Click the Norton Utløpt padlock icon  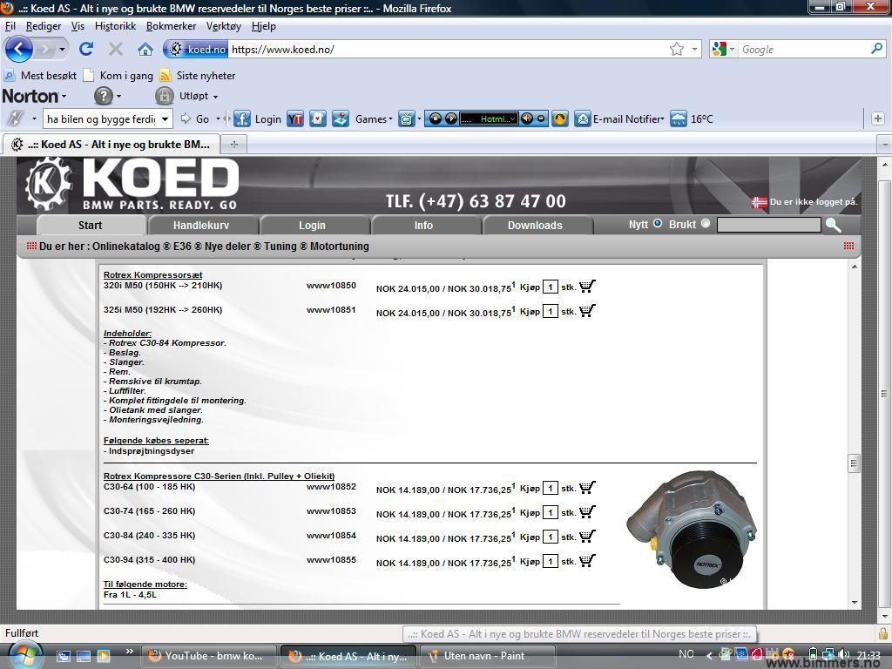(x=165, y=96)
